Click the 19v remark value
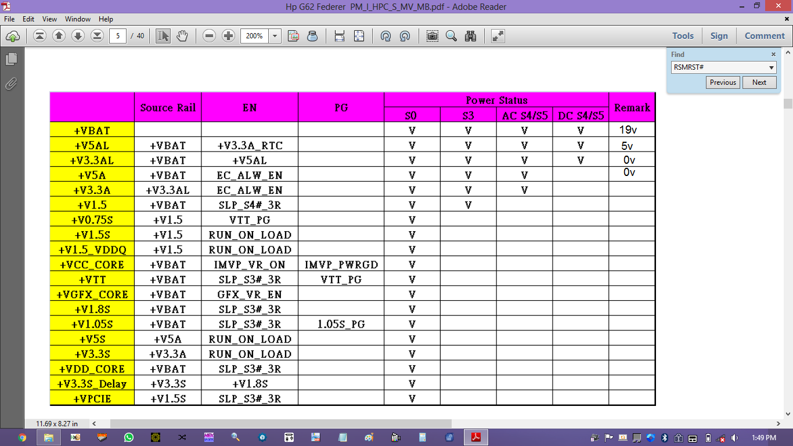This screenshot has height=446, width=793. click(x=629, y=130)
